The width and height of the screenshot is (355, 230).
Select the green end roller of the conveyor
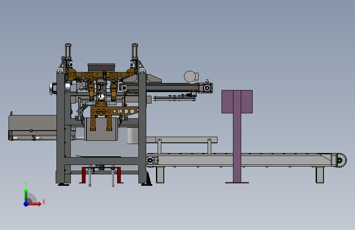pyautogui.click(x=339, y=160)
